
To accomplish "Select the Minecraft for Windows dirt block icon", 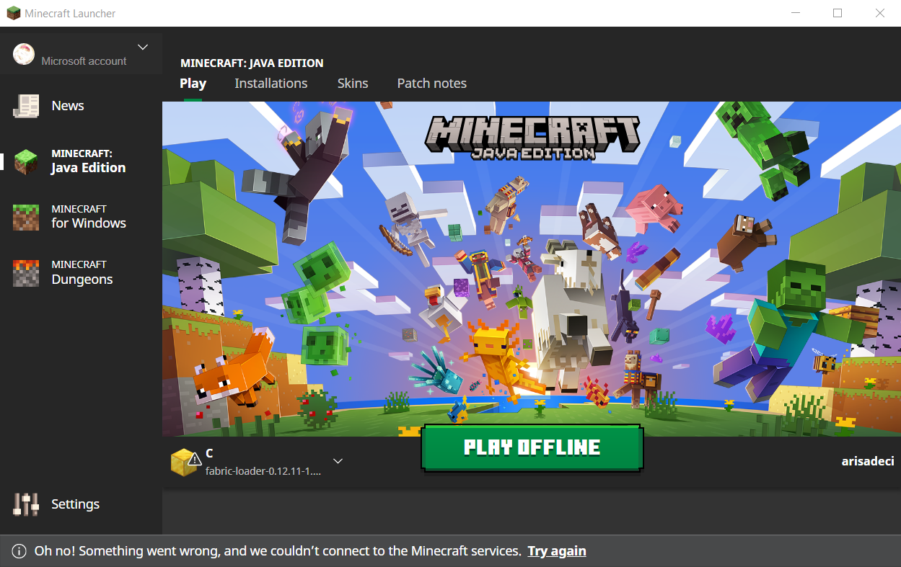I will coord(26,218).
